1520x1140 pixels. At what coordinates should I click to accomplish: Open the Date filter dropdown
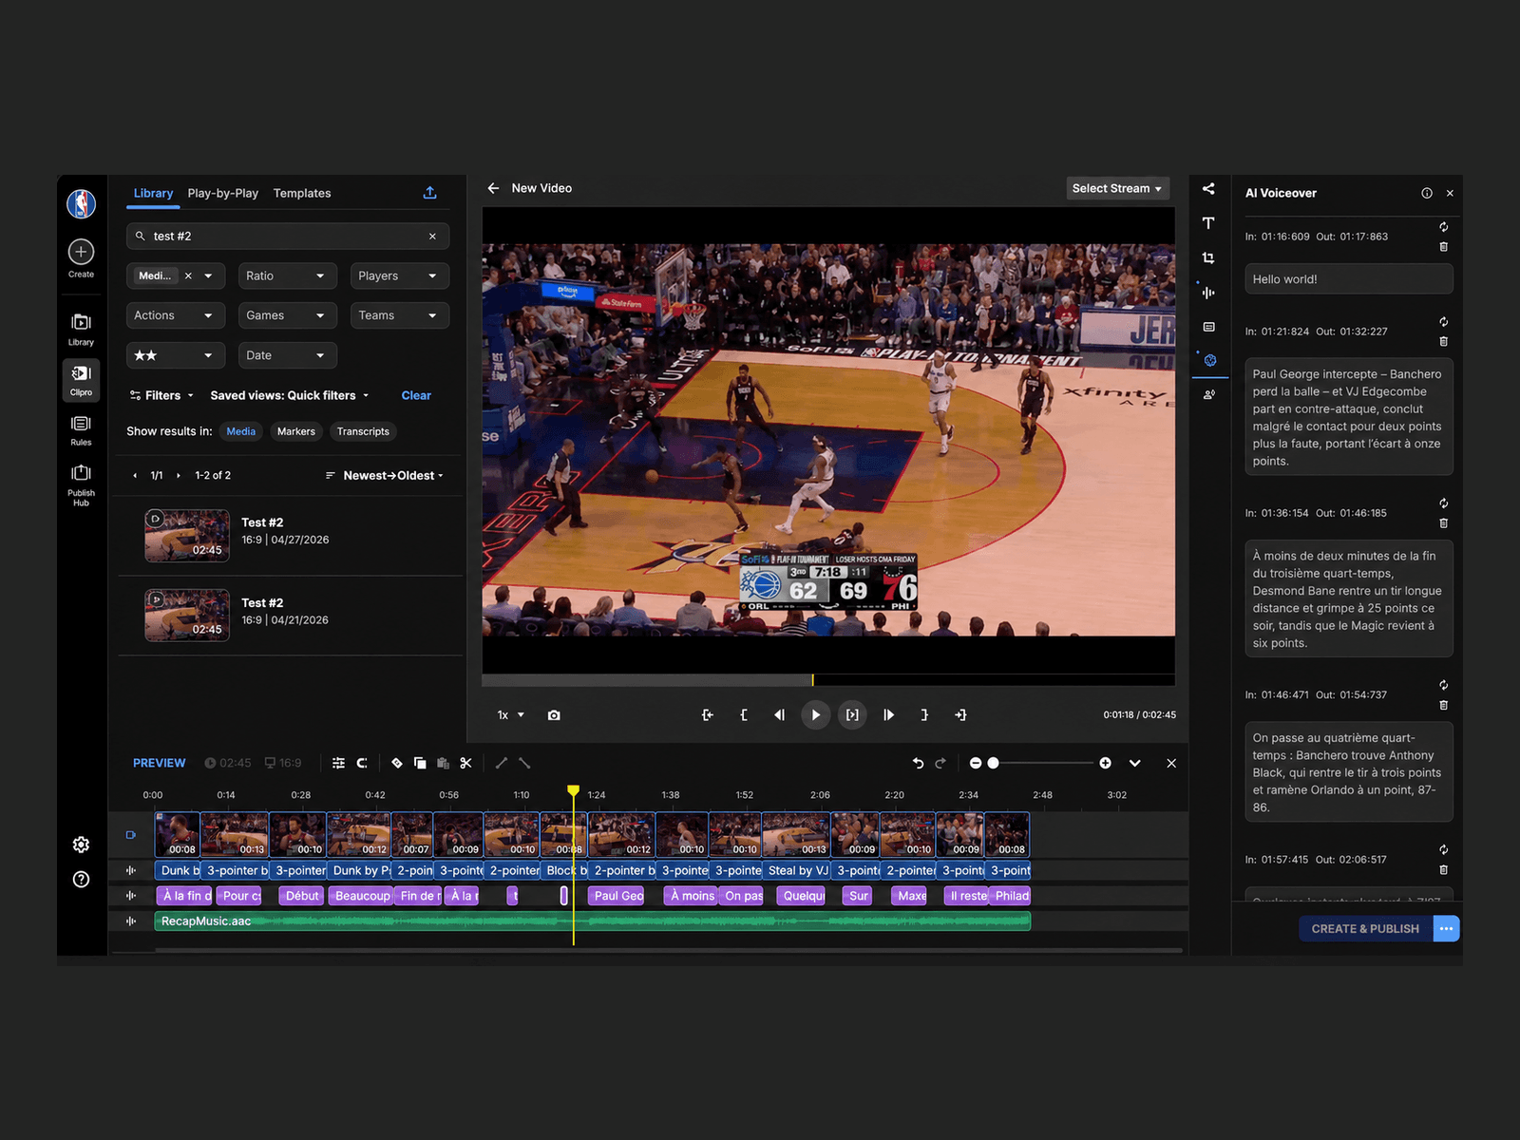click(288, 355)
